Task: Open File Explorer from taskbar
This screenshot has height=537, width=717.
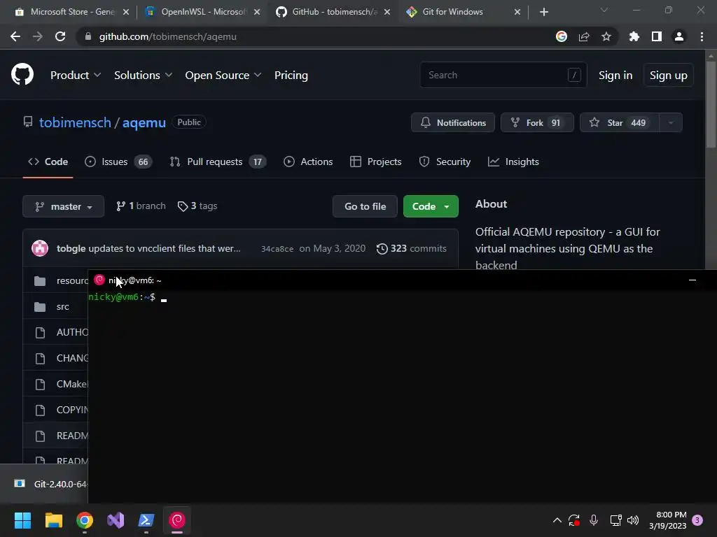Action: click(x=53, y=520)
